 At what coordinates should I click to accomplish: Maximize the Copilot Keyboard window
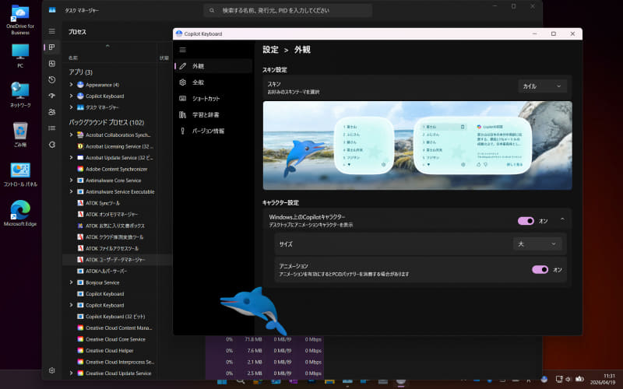coord(554,33)
